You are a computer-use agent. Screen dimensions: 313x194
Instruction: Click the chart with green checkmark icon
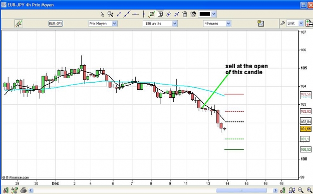click(x=152, y=14)
